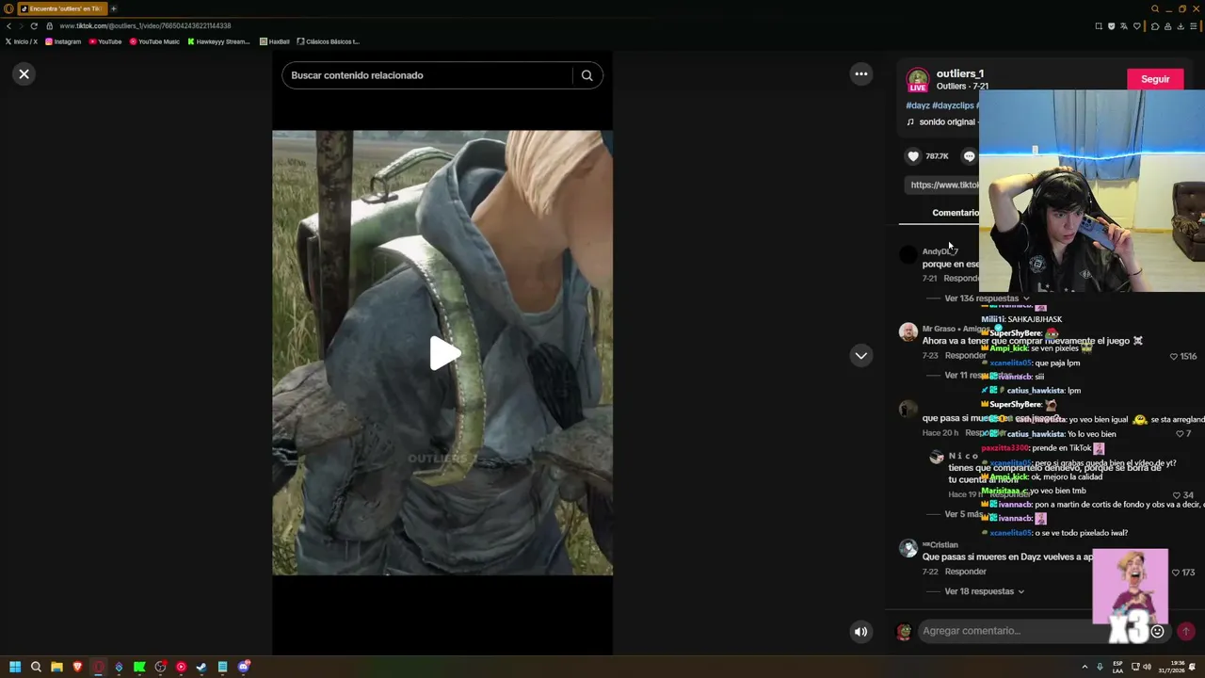Open the Clásicos Básicos bookmark
1205x678 pixels.
(x=328, y=41)
